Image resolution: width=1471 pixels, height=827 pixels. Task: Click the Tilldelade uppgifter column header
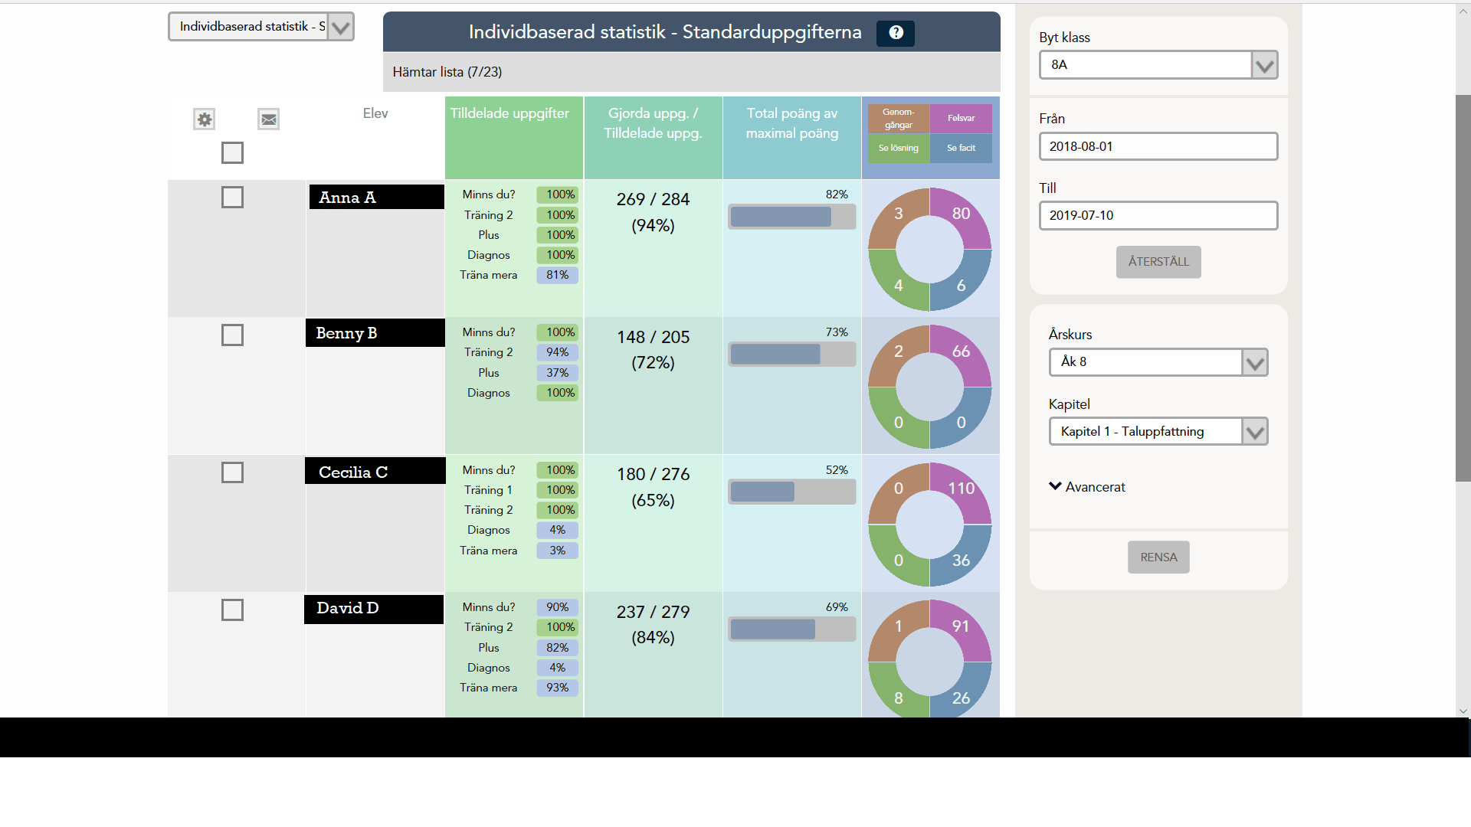514,138
